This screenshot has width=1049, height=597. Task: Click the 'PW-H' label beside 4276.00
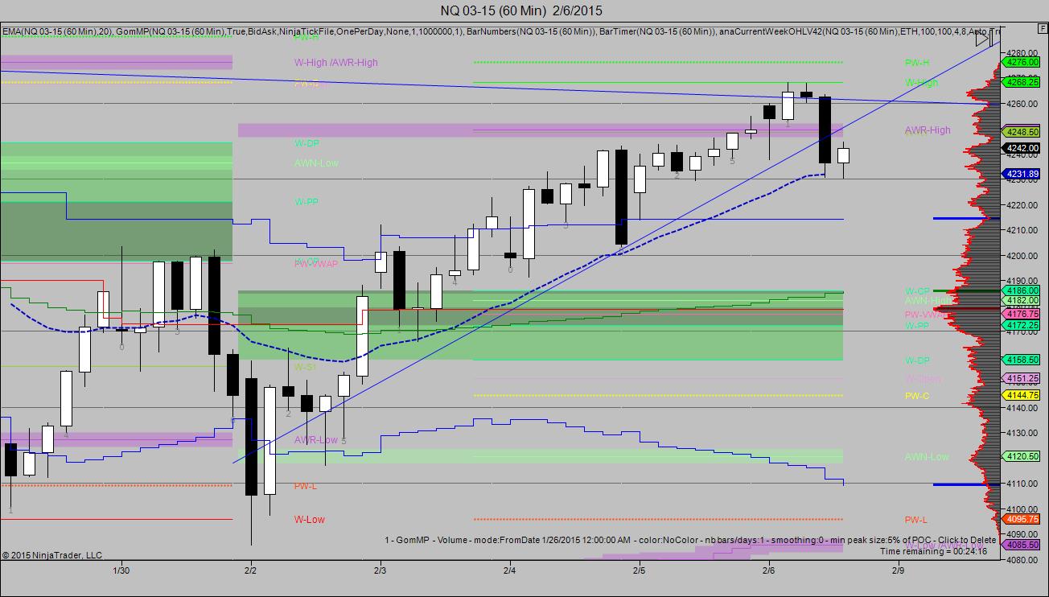tap(916, 63)
